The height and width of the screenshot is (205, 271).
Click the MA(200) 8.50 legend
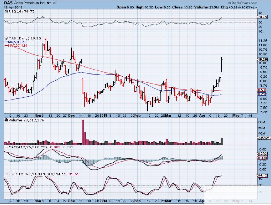pos(18,45)
